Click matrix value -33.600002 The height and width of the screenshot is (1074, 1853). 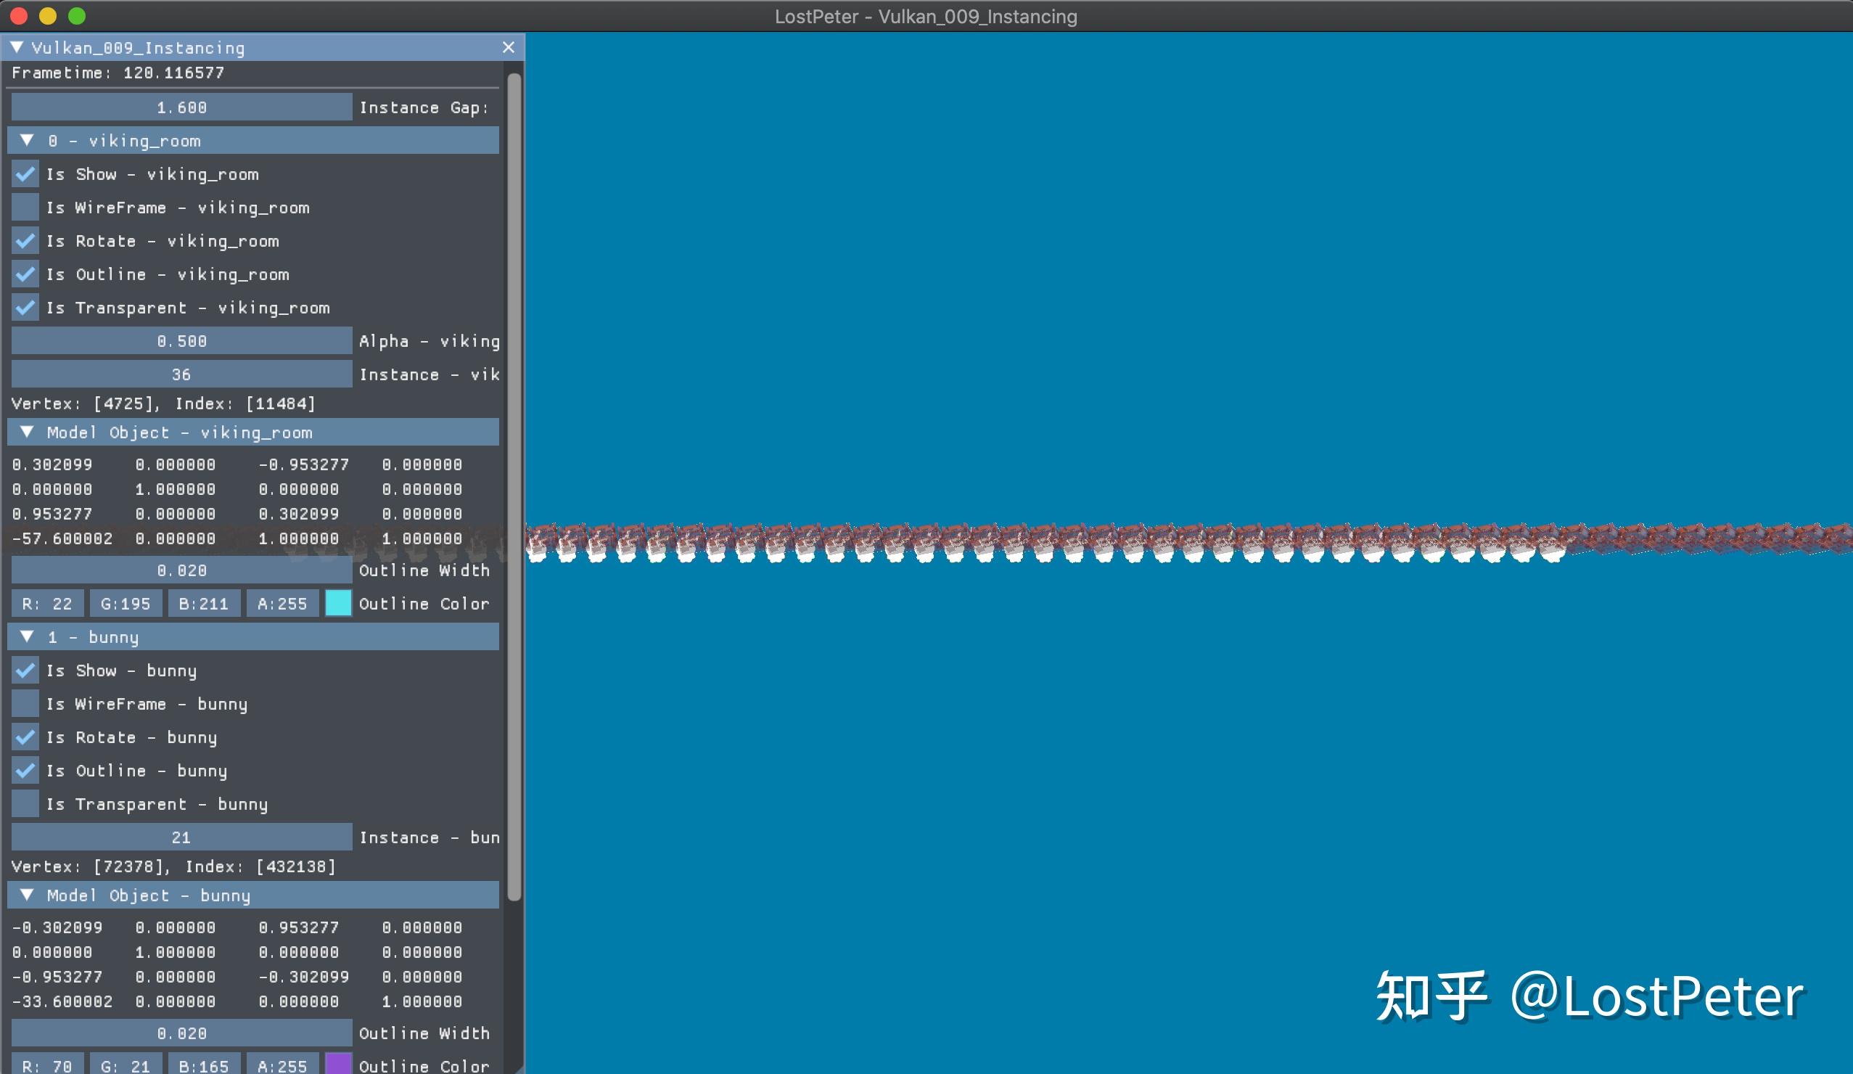pyautogui.click(x=62, y=1002)
